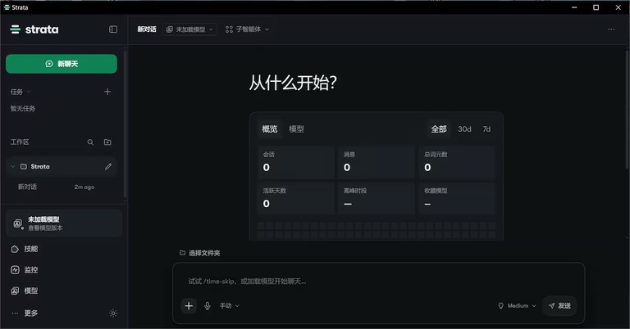Click the 总词元数 stat card
The width and height of the screenshot is (630, 329).
click(x=457, y=162)
